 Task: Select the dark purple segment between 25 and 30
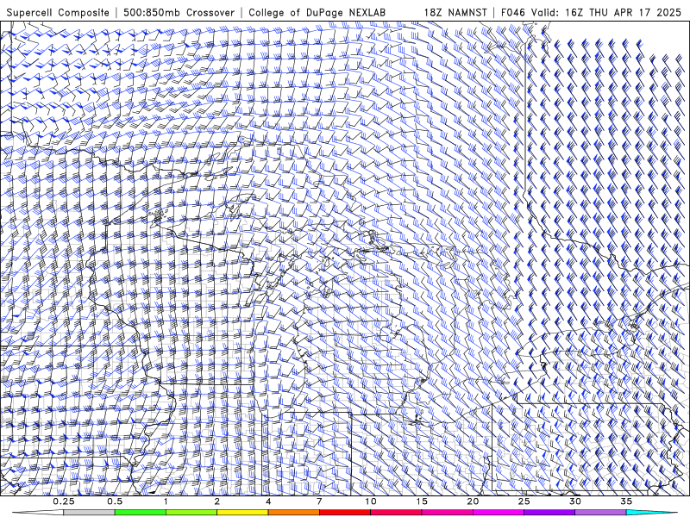tap(549, 513)
